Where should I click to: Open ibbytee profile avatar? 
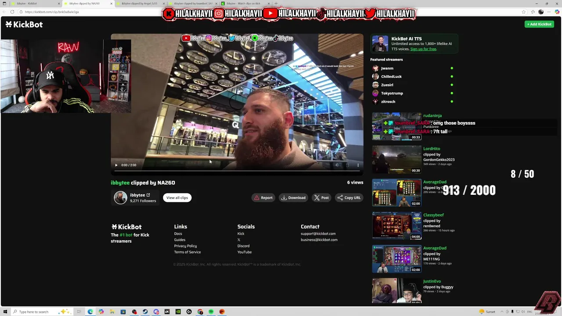pyautogui.click(x=120, y=197)
